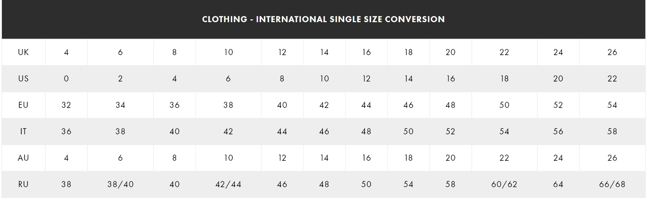The height and width of the screenshot is (214, 652).
Task: Click size 58 in the IT row
Action: point(612,132)
